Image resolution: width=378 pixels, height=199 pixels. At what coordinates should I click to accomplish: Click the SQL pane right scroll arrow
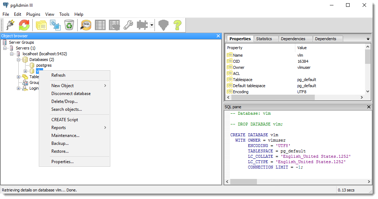pos(369,182)
